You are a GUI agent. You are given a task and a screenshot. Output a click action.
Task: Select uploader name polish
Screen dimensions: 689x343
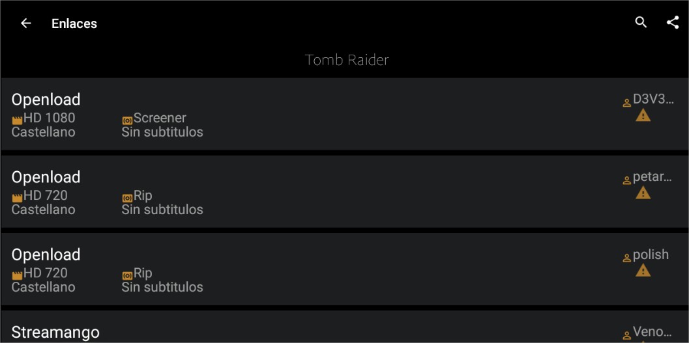[651, 254]
